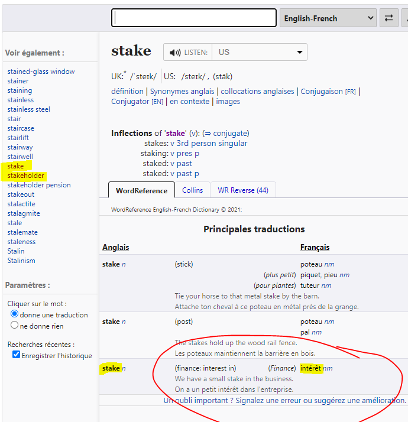Click the 'en contexte' link
This screenshot has width=408, height=422.
click(x=189, y=101)
